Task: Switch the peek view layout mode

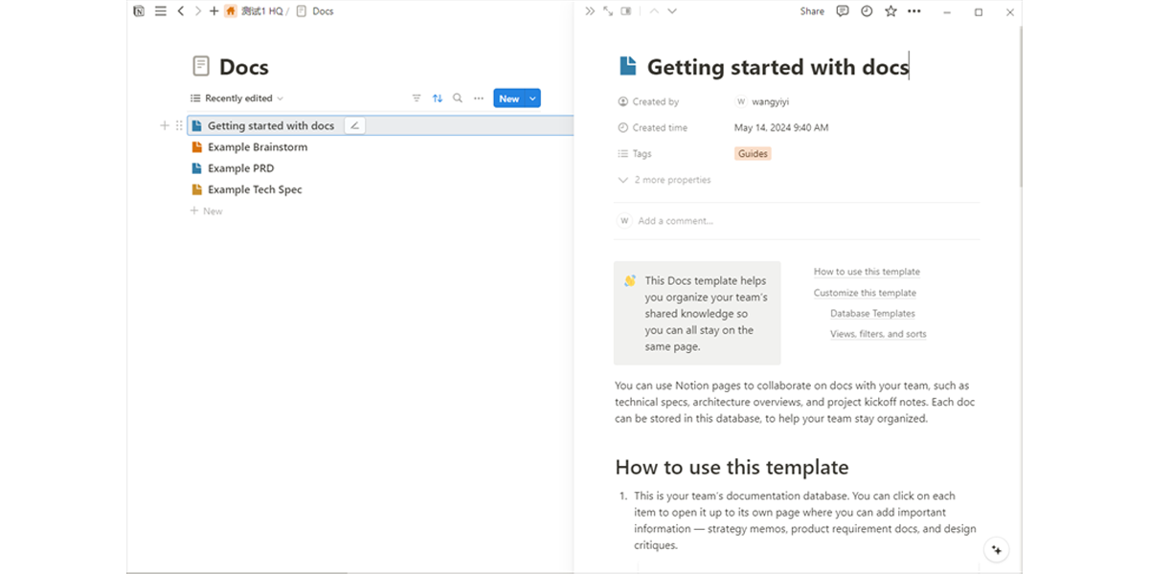Action: [x=626, y=11]
